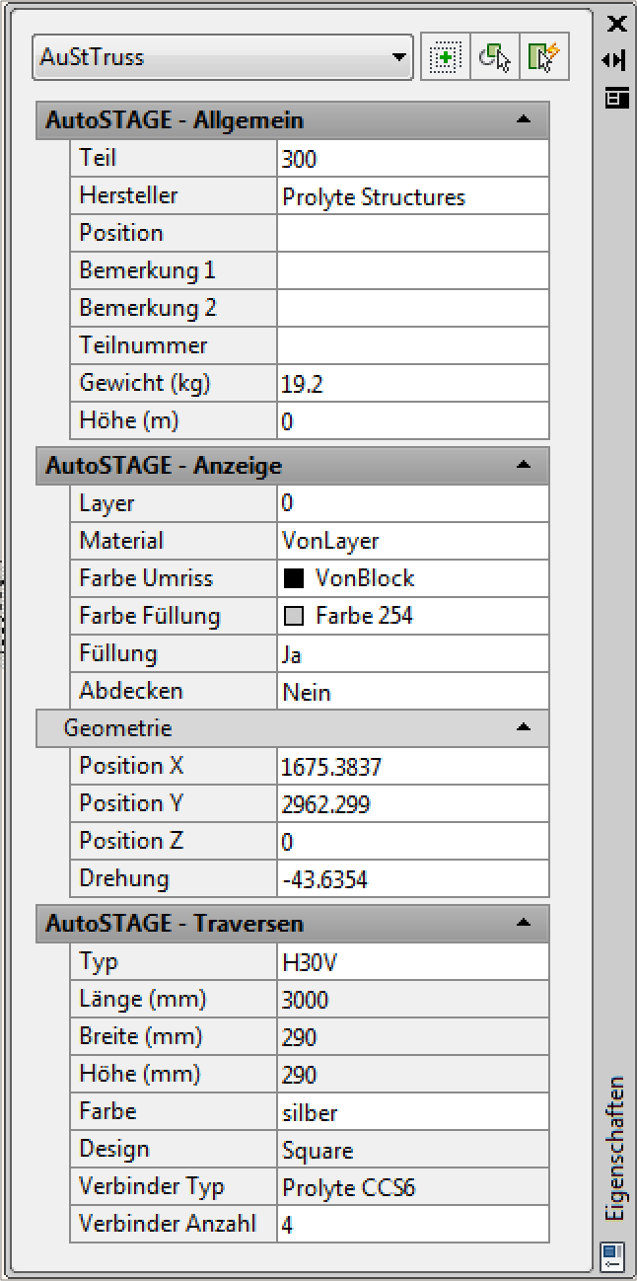Select the Füllung value field showing Ja
The width and height of the screenshot is (637, 1281).
pos(412,654)
